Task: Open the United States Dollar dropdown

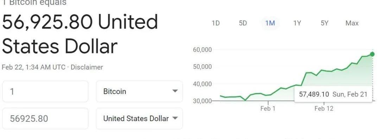Action: click(139, 118)
